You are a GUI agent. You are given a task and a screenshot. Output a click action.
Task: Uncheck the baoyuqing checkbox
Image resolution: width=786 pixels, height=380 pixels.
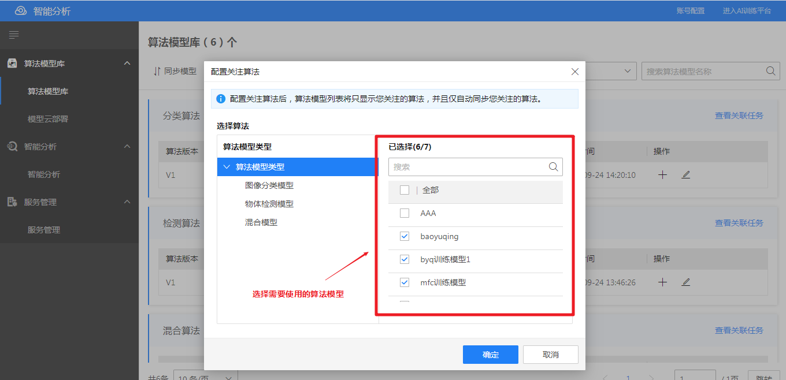coord(404,236)
